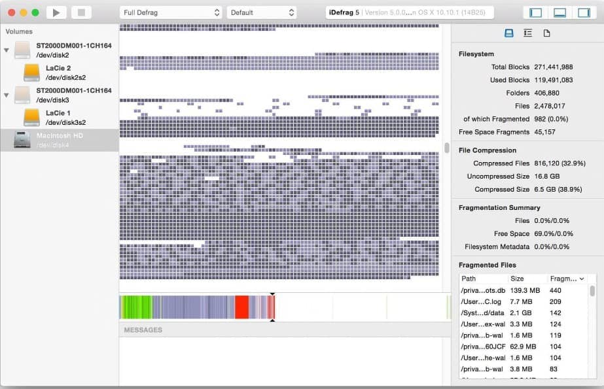Viewport: 604px width, 389px height.
Task: Select the /Syst...d/data file row
Action: tap(524, 313)
